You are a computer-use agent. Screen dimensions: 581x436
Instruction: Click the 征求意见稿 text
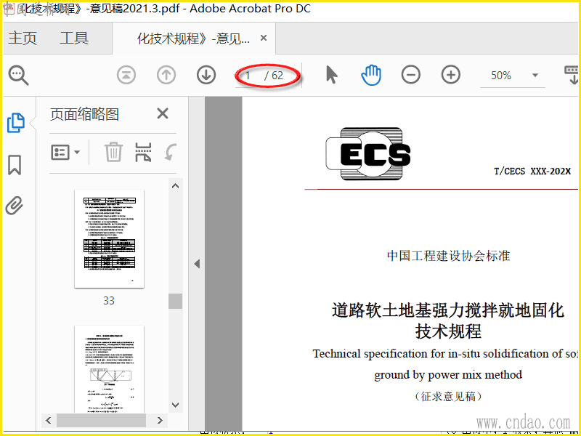point(449,396)
